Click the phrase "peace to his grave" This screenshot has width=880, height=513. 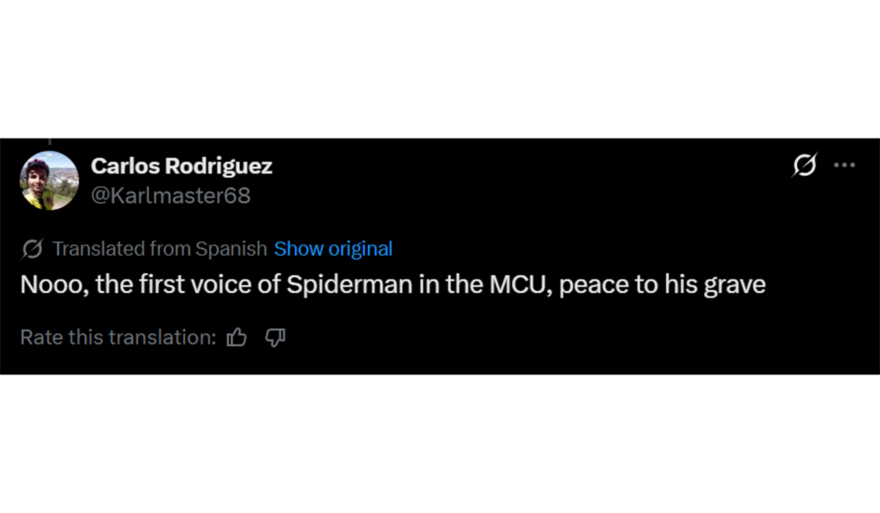pyautogui.click(x=663, y=284)
